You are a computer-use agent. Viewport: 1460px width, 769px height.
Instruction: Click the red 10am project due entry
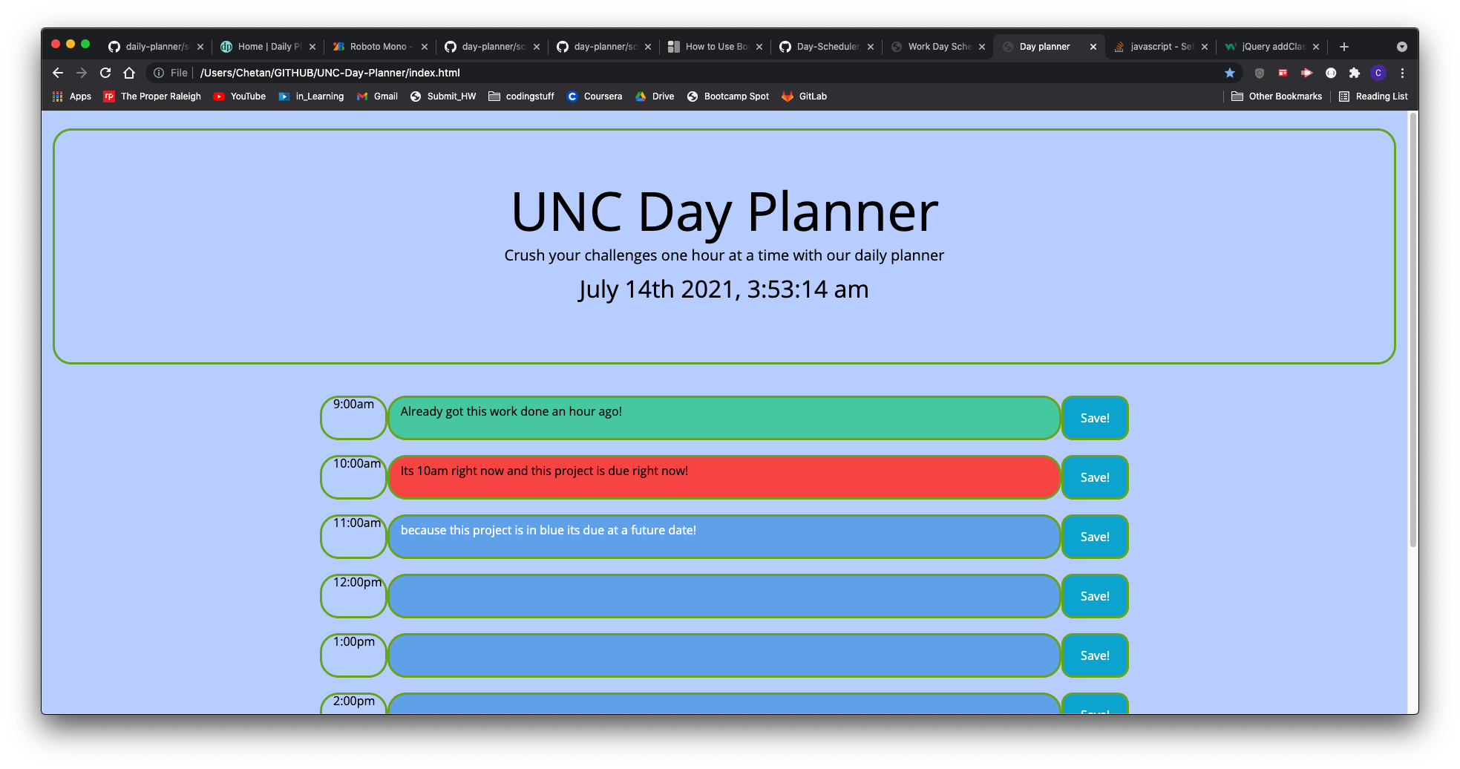point(724,477)
